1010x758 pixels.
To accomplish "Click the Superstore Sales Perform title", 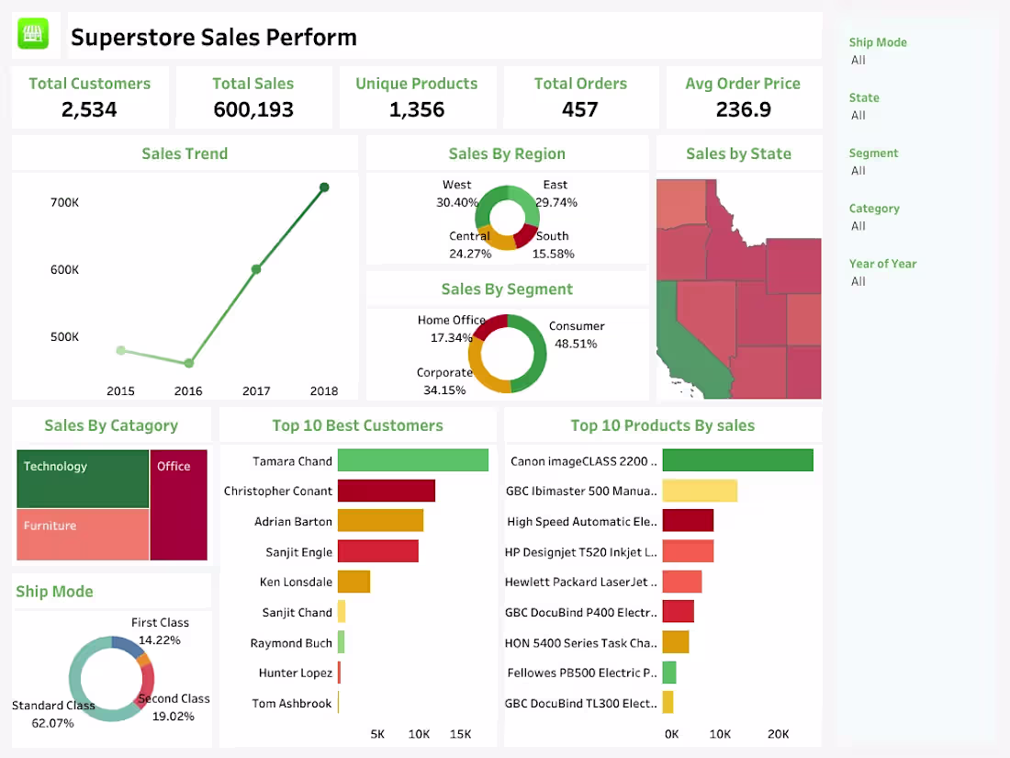I will pos(213,37).
